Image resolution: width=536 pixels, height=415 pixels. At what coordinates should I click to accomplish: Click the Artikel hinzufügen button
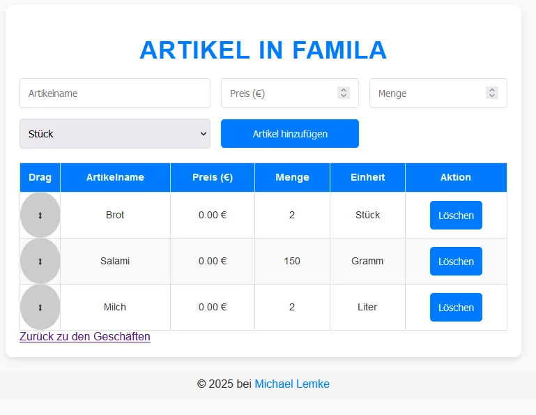click(x=290, y=134)
